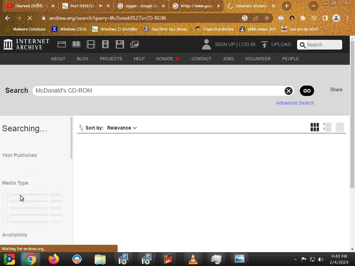Open the Advanced Search link

pos(295,103)
